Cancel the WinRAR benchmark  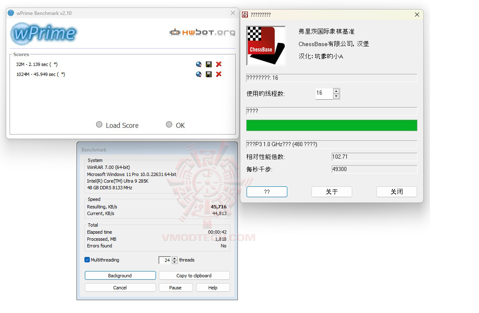120,288
